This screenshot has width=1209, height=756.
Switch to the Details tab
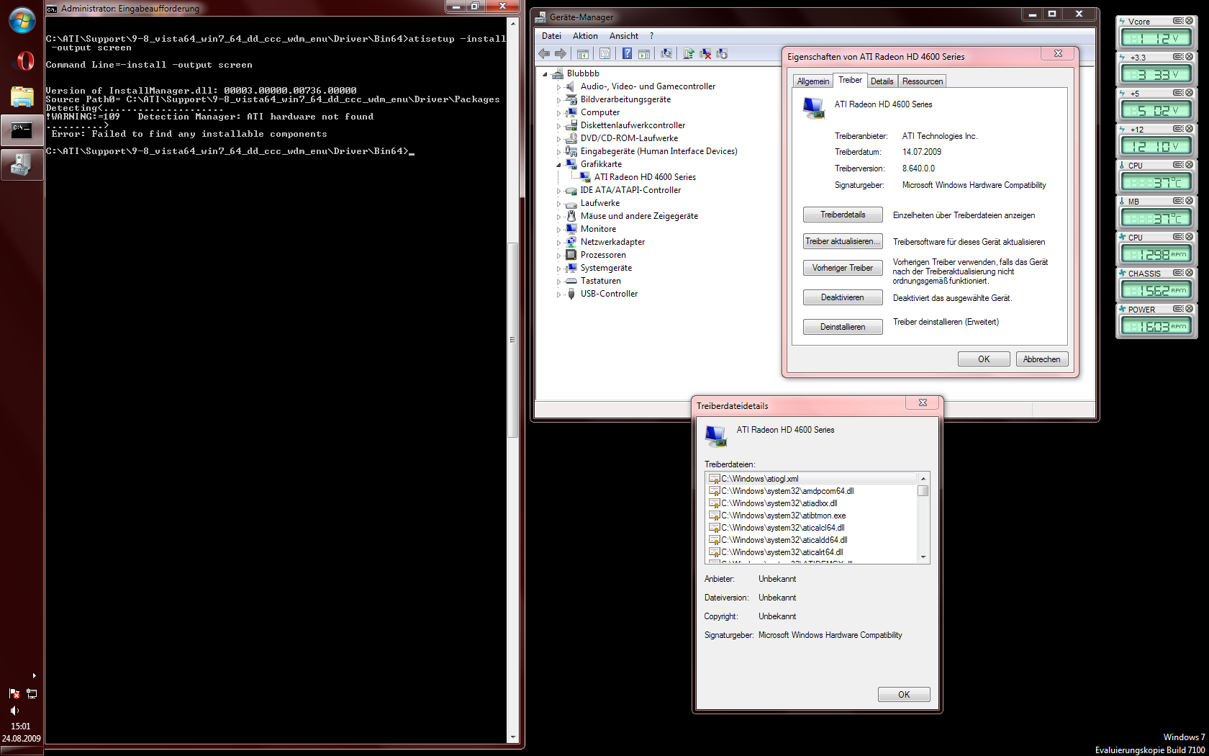tap(882, 81)
